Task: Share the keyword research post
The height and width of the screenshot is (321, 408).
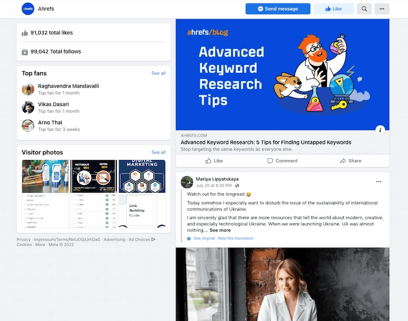Action: [351, 161]
